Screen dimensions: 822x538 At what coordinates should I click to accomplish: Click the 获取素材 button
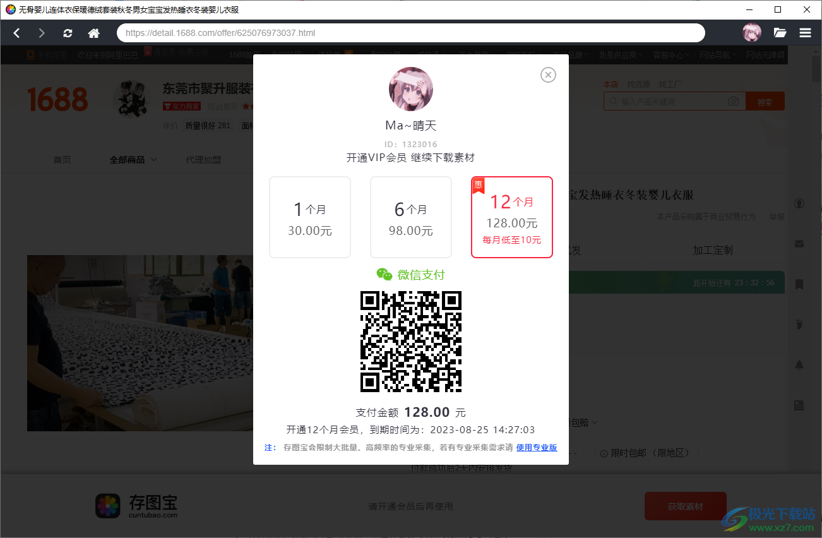(686, 506)
